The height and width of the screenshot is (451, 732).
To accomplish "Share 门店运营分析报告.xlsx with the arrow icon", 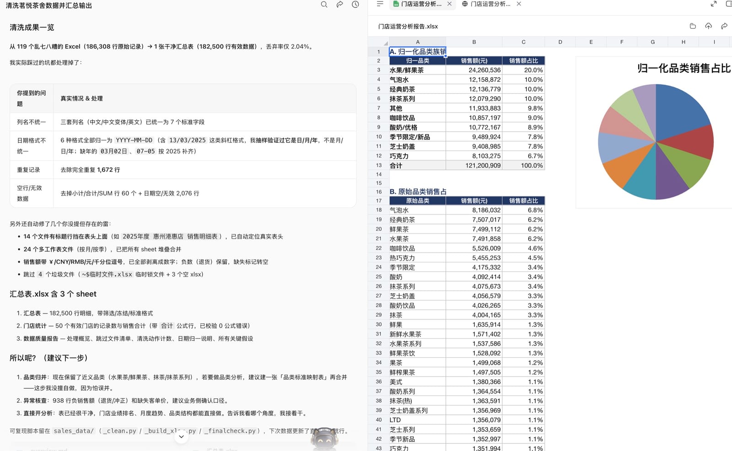I will tap(724, 26).
